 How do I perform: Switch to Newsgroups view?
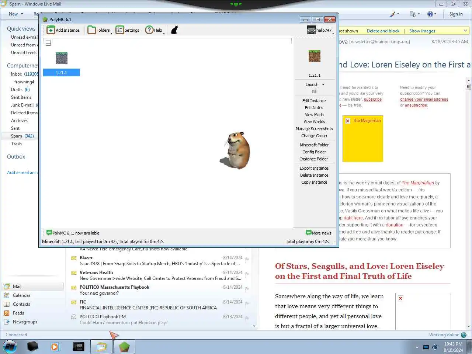[x=25, y=322]
